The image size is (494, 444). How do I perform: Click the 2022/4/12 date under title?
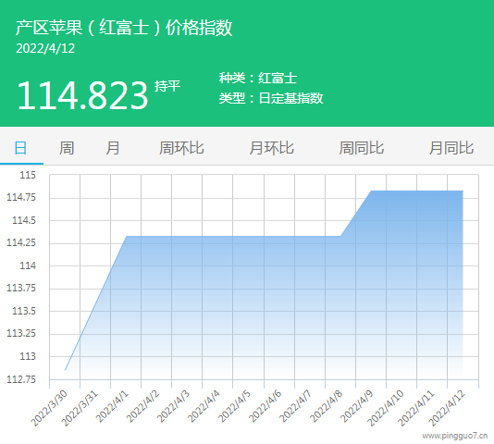tap(45, 48)
